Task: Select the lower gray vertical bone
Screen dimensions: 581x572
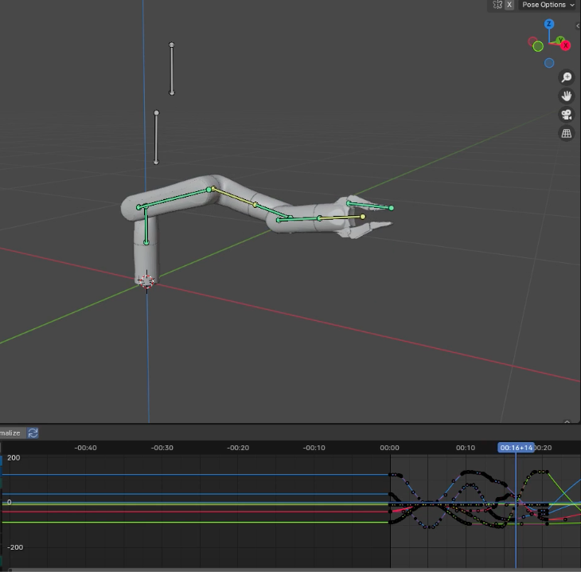Action: coord(156,137)
